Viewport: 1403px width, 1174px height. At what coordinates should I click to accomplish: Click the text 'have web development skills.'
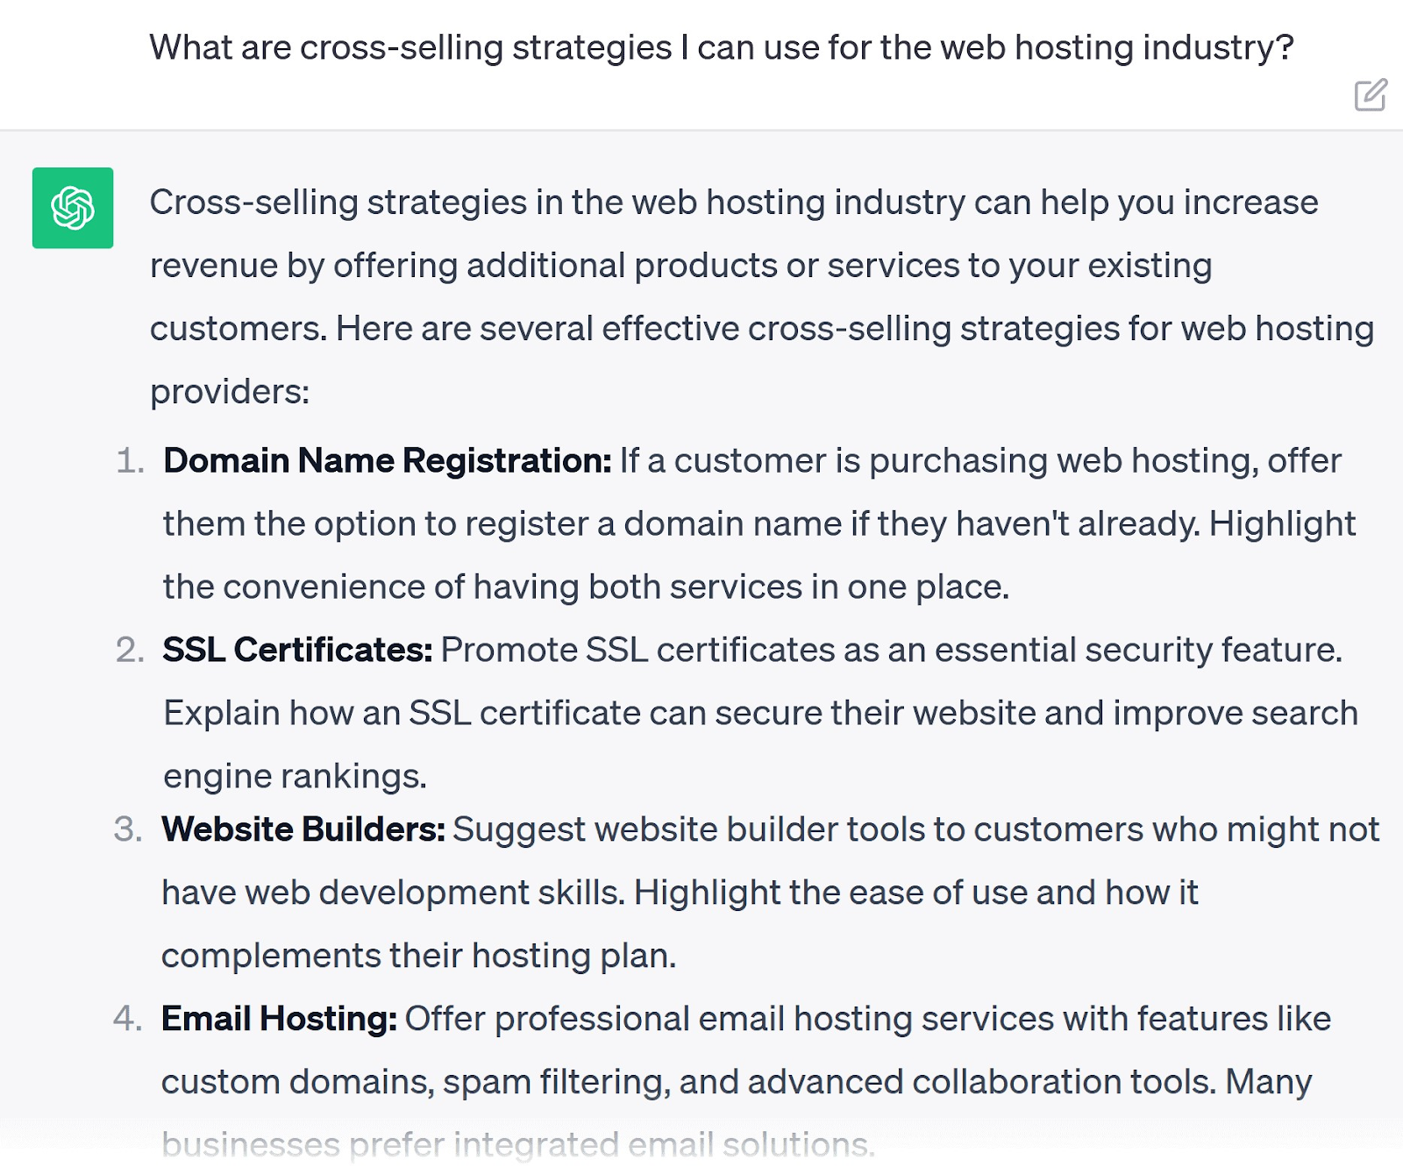coord(394,893)
